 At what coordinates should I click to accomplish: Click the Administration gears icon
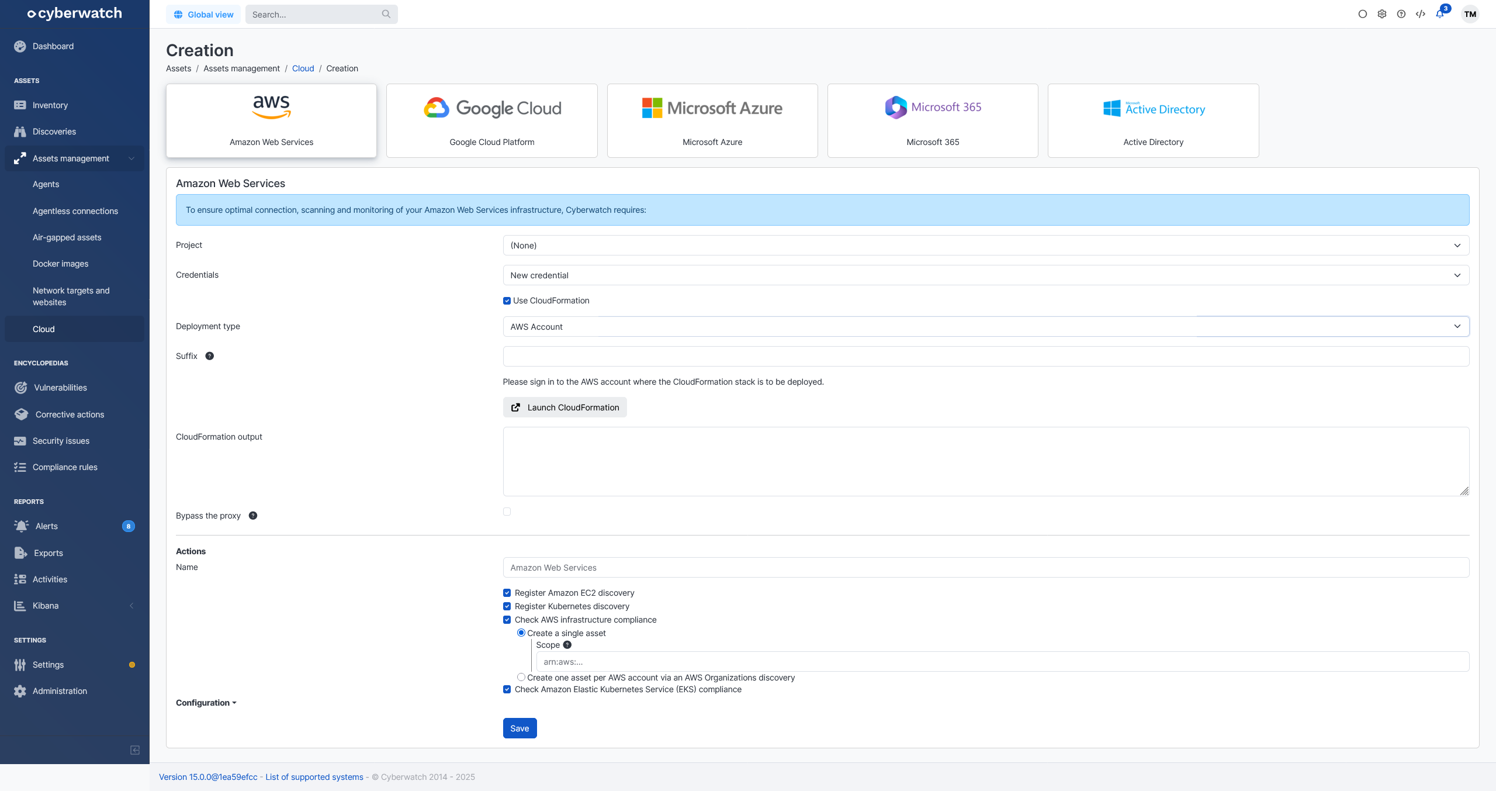(x=20, y=691)
